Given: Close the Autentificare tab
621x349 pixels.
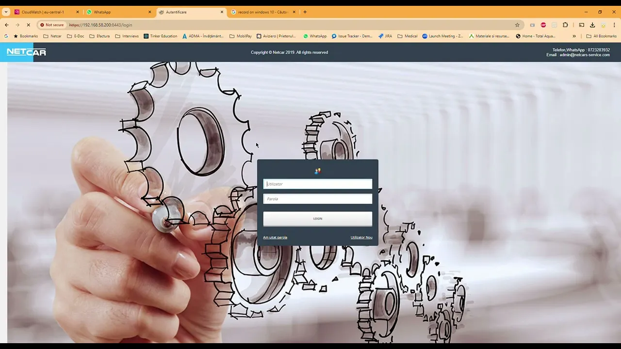Looking at the screenshot, I should (x=222, y=12).
